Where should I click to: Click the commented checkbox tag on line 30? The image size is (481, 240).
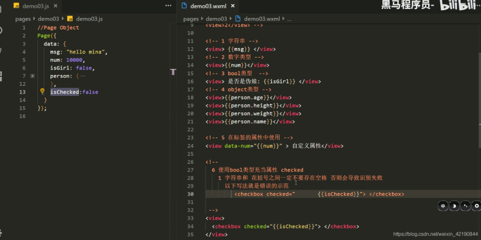319,194
